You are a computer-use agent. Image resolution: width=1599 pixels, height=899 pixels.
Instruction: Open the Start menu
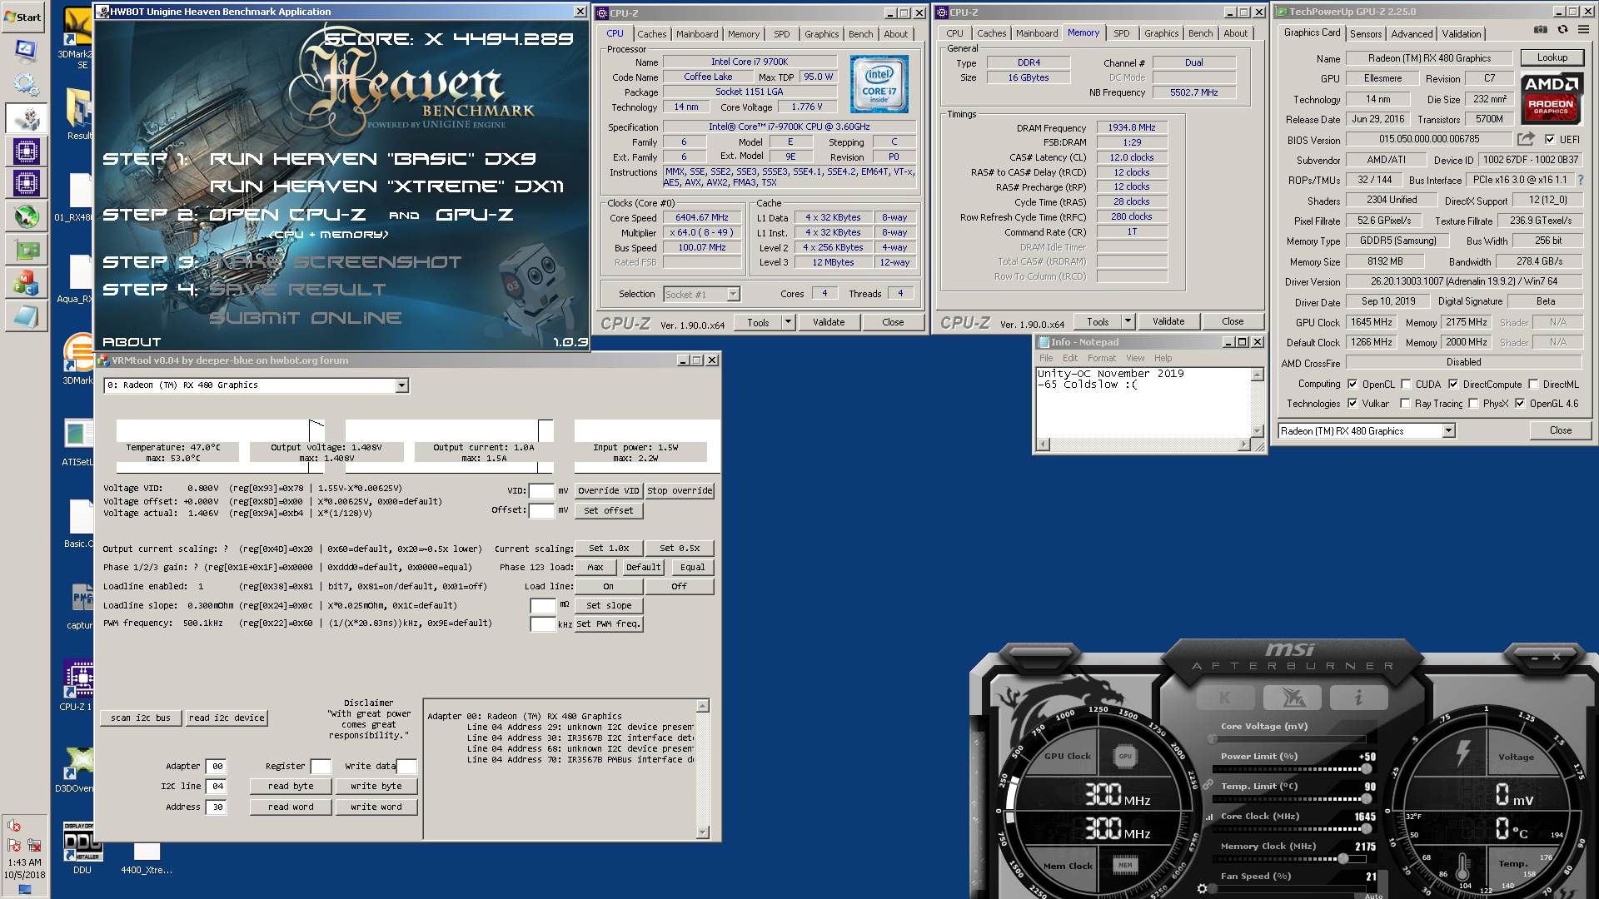(23, 17)
